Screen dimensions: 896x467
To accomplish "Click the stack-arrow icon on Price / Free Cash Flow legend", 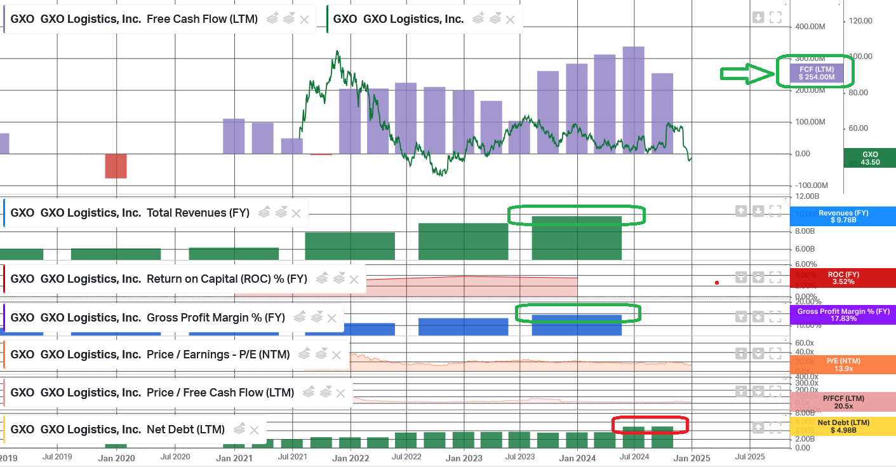I will click(x=324, y=392).
